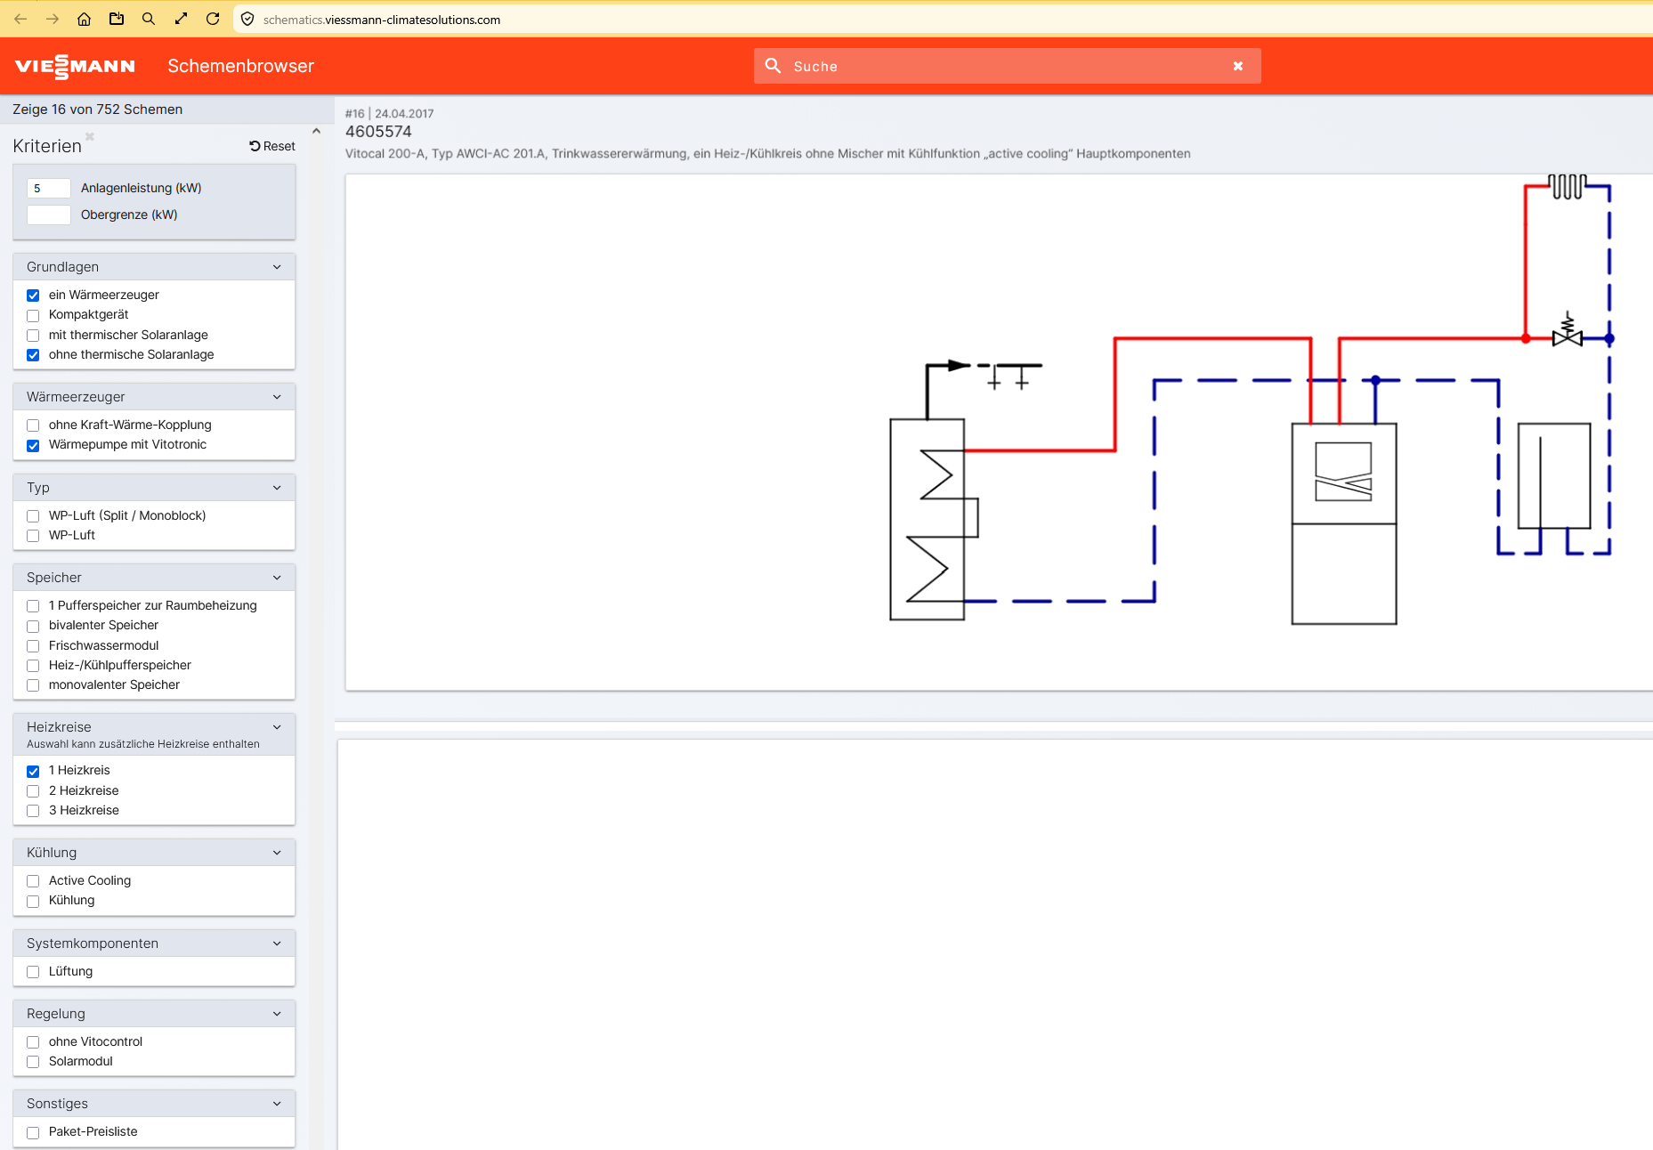The height and width of the screenshot is (1150, 1653).
Task: Collapse the Sonstiges section chevron
Action: click(x=277, y=1104)
